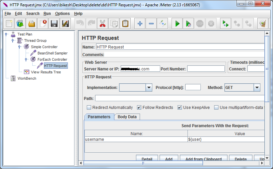This screenshot has width=273, height=169.
Task: Open the File menu
Action: click(x=8, y=14)
